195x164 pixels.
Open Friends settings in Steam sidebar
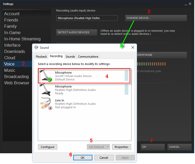(11, 20)
